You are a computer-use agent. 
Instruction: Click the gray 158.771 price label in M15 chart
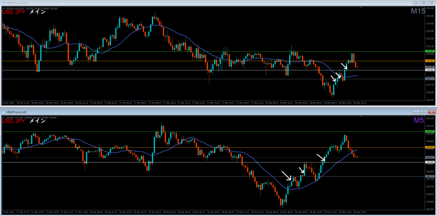point(430,79)
